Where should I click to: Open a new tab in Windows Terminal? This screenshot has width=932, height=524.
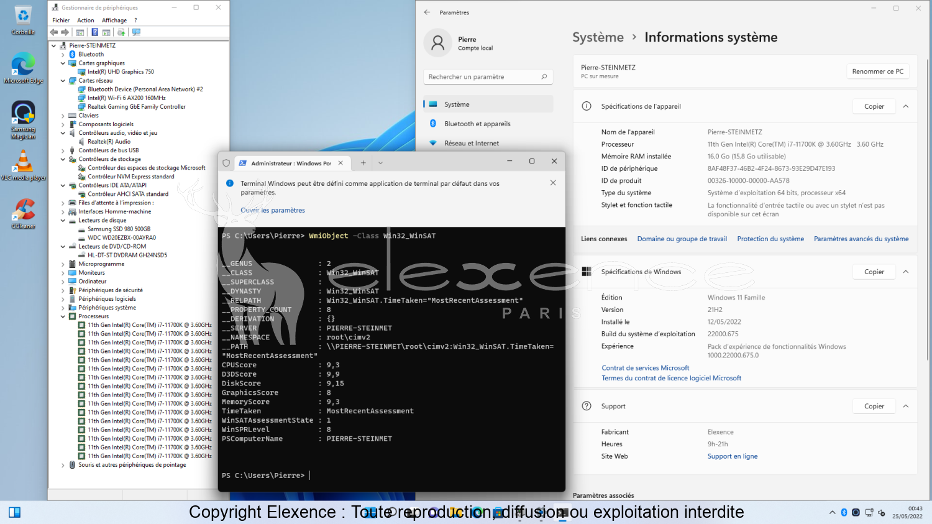pyautogui.click(x=363, y=163)
